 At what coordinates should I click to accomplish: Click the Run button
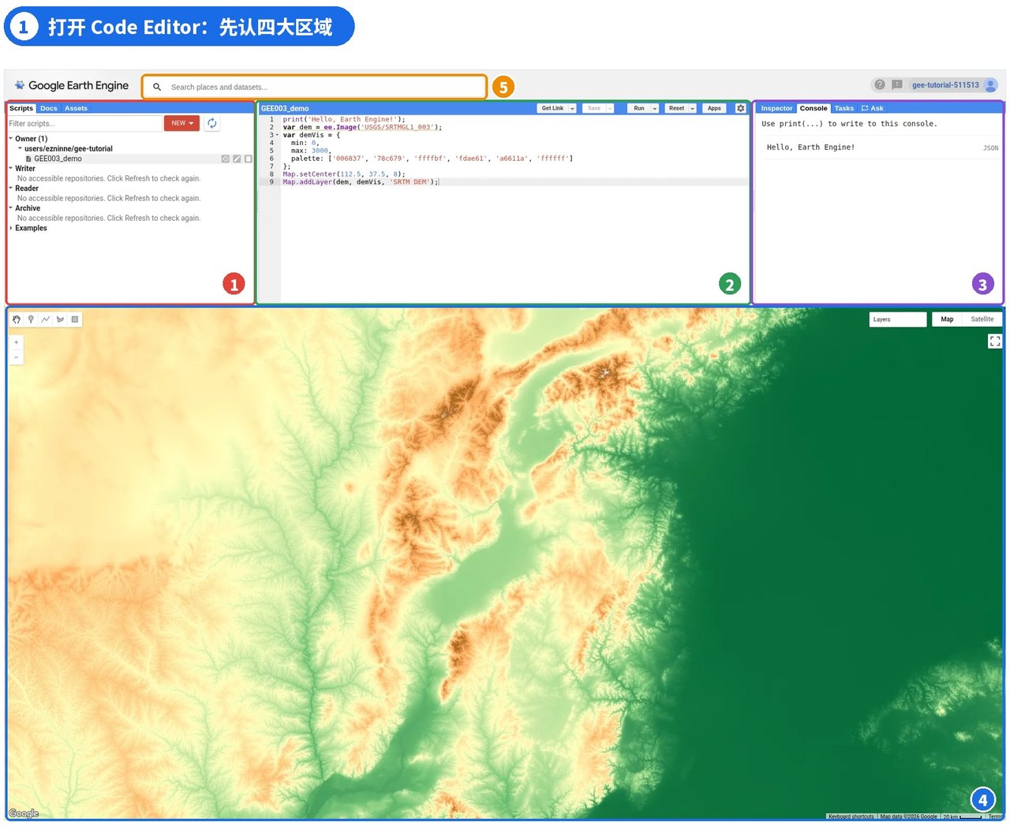[x=639, y=108]
